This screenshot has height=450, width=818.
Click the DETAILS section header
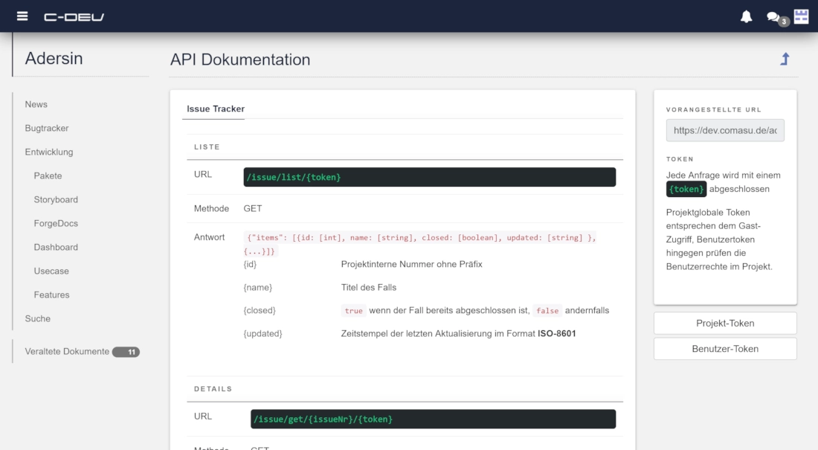pos(213,389)
